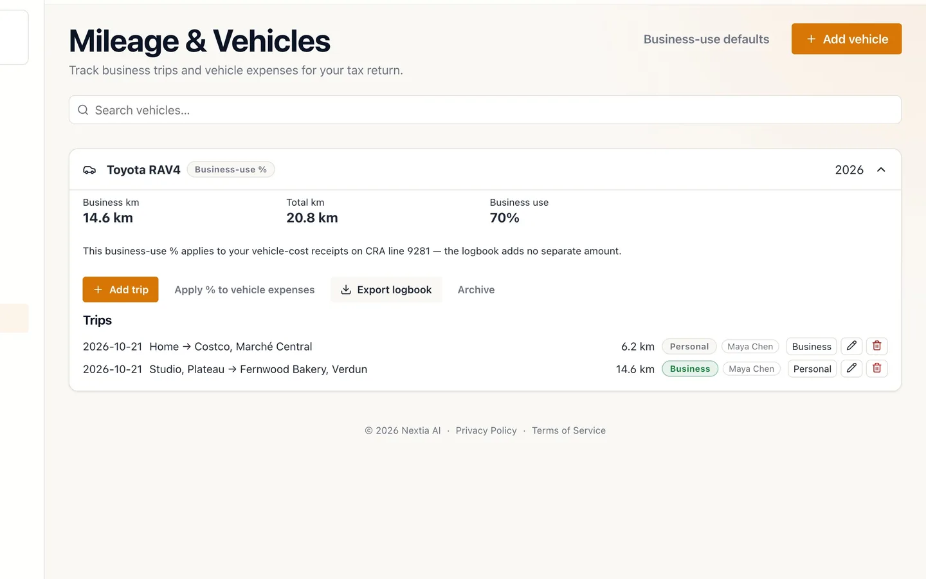Edit the Costco, Marché Central trip
Image resolution: width=926 pixels, height=579 pixels.
coord(851,346)
